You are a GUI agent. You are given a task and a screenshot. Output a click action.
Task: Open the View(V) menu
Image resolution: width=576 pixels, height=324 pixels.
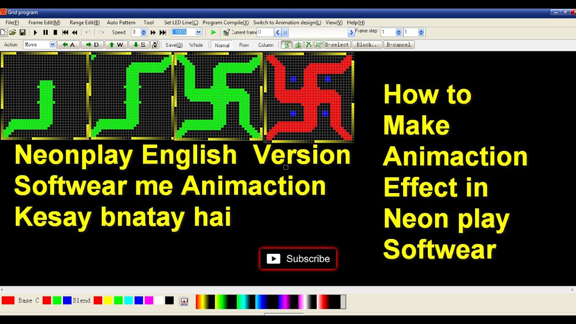point(334,22)
